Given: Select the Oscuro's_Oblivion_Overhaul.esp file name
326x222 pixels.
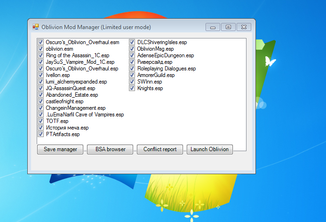Looking at the screenshot, I should (82, 69).
